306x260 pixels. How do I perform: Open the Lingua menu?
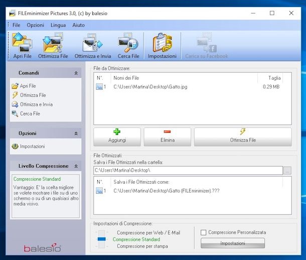point(58,25)
